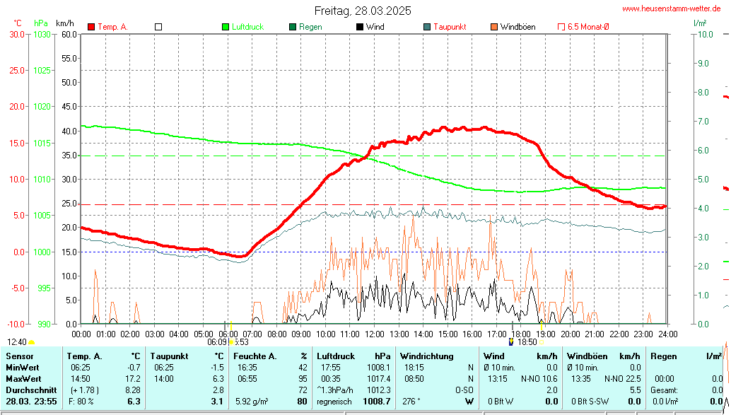Click the sunrise marker near 06:09

[x=230, y=341]
